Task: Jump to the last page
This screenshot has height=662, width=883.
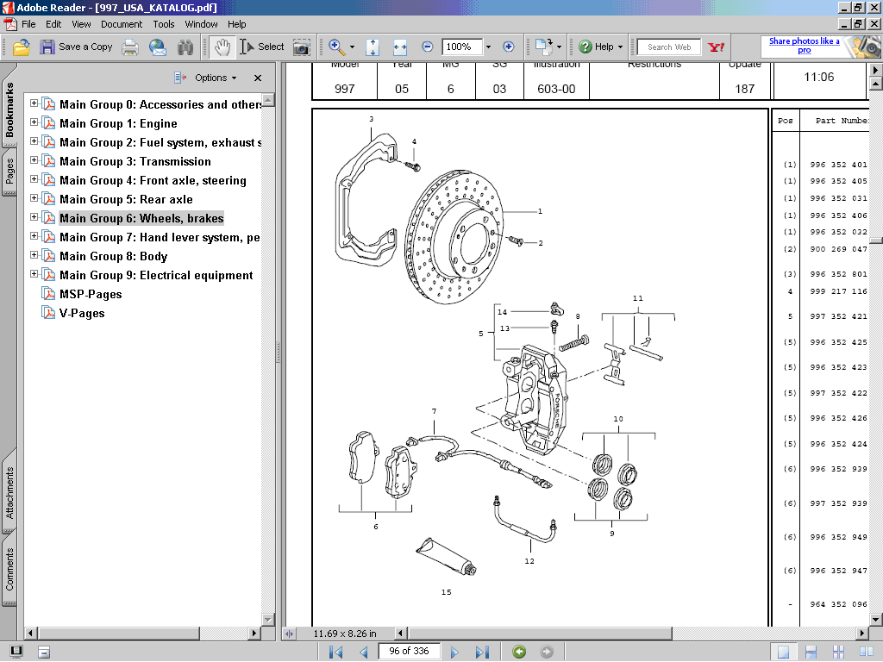Action: coord(482,652)
